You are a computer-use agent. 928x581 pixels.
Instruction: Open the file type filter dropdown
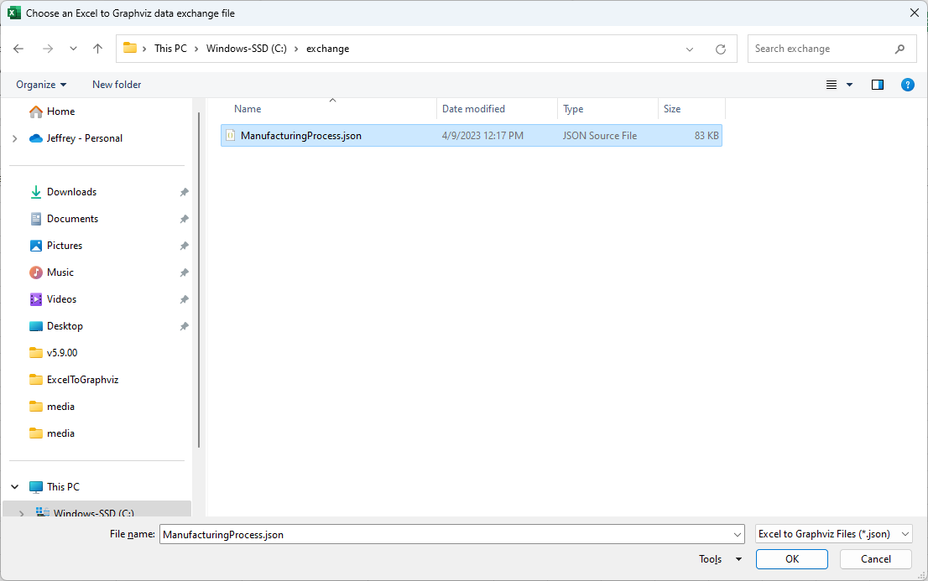(x=833, y=534)
